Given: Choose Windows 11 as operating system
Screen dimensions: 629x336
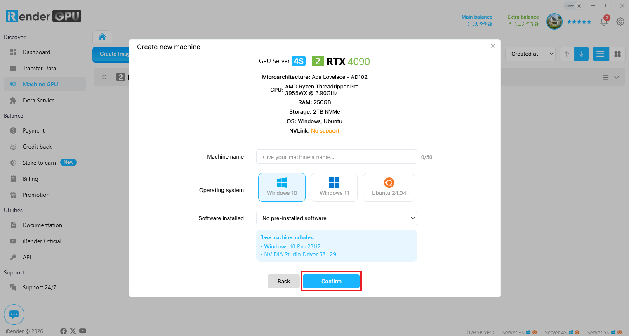Looking at the screenshot, I should 334,187.
